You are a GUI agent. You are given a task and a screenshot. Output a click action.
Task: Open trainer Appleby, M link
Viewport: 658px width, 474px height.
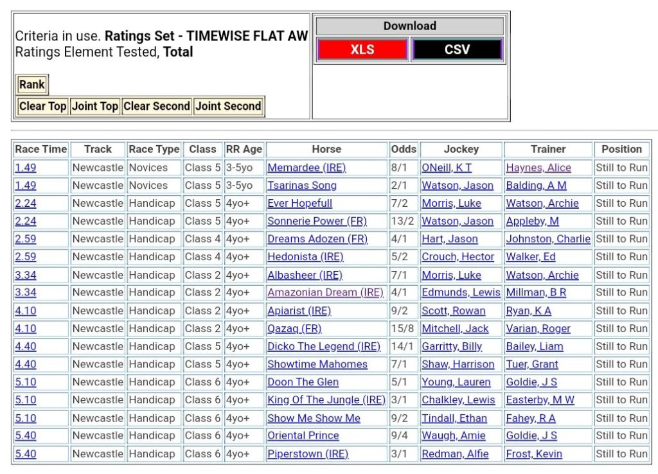[x=532, y=221]
